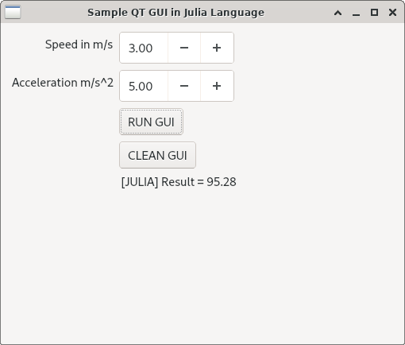Roll up window with the caret icon
This screenshot has width=405, height=345.
337,13
